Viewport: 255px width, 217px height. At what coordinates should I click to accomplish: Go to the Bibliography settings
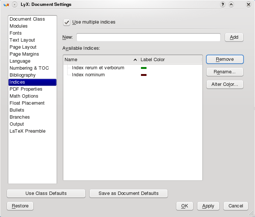pos(23,75)
